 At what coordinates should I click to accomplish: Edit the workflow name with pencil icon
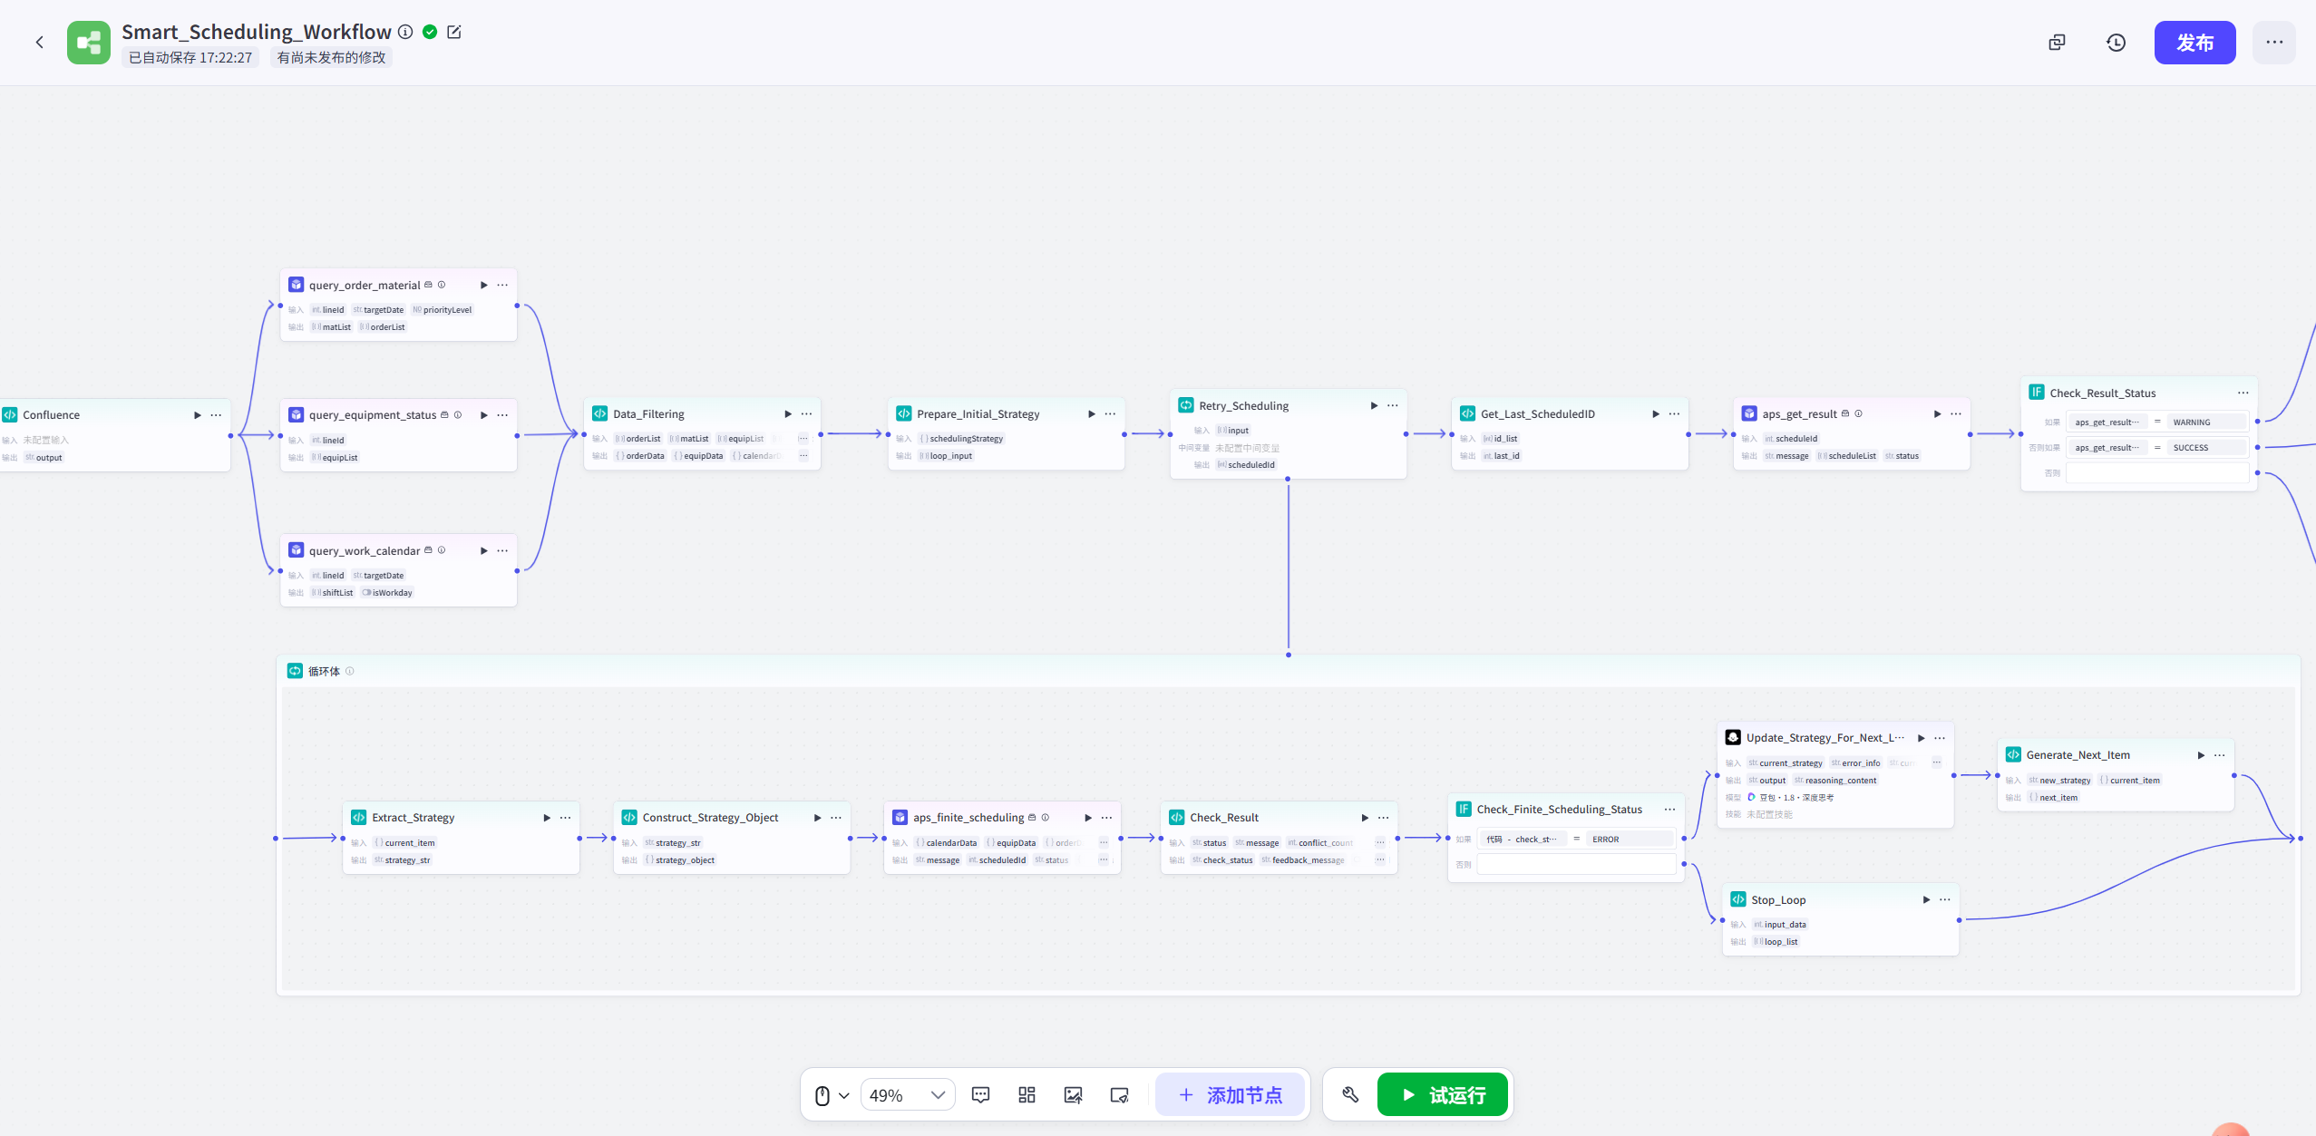point(454,32)
